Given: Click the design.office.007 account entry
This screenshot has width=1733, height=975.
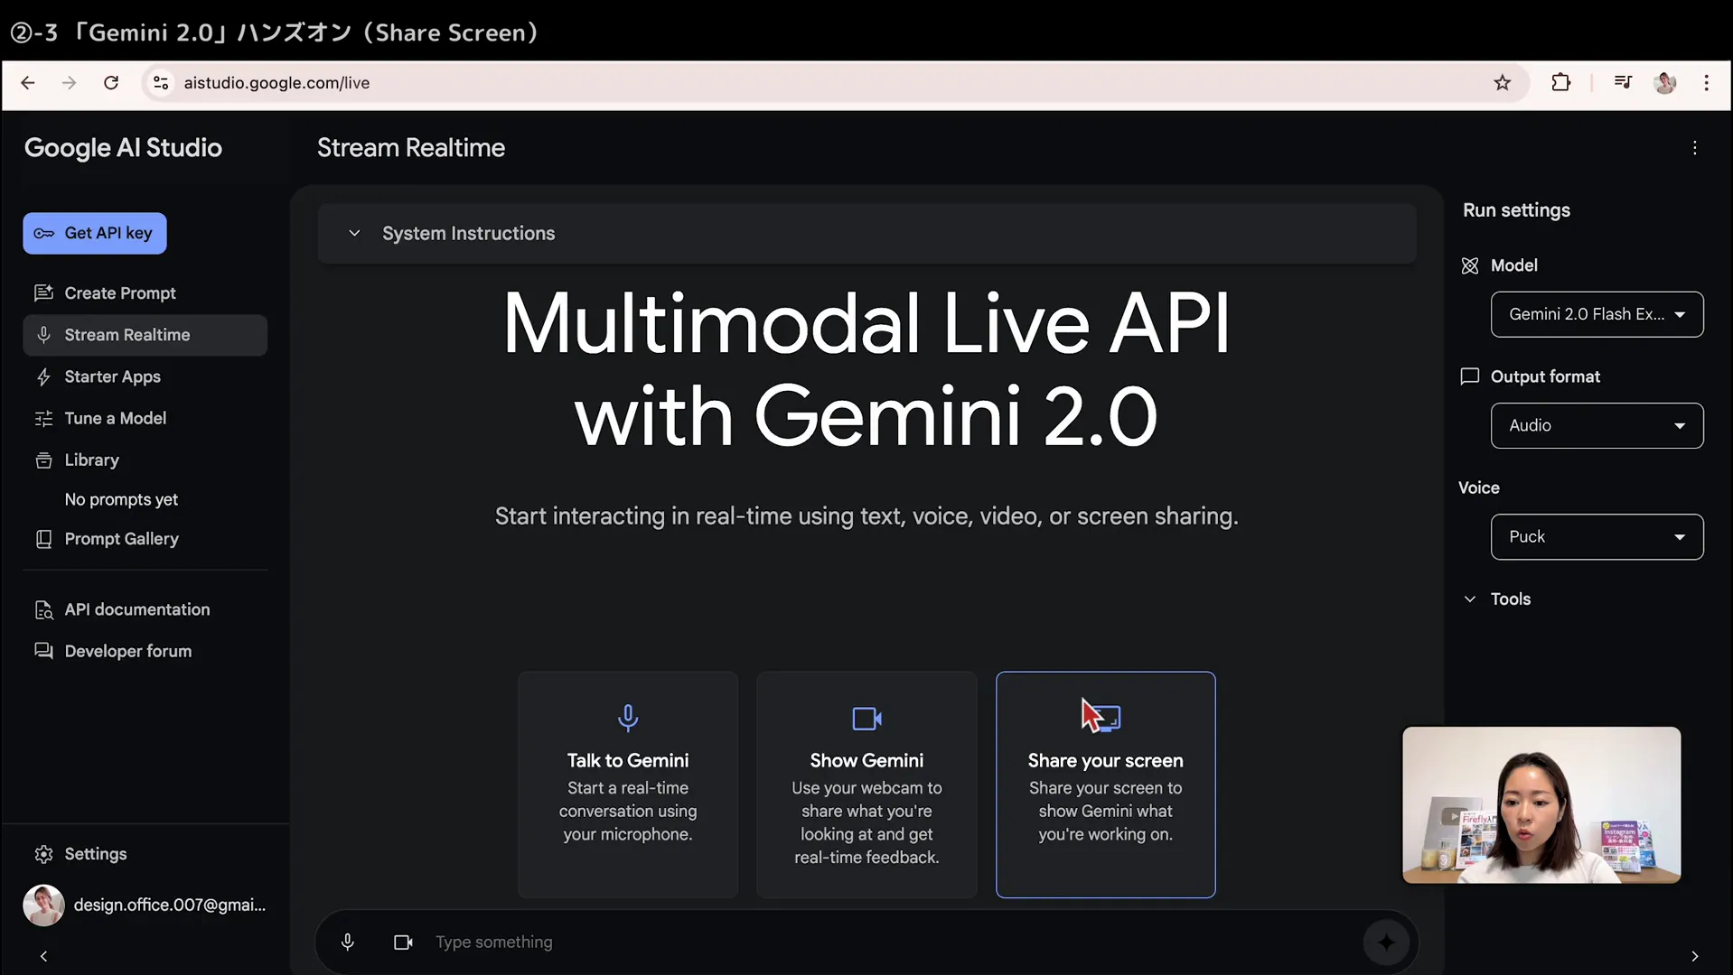Looking at the screenshot, I should coord(145,905).
